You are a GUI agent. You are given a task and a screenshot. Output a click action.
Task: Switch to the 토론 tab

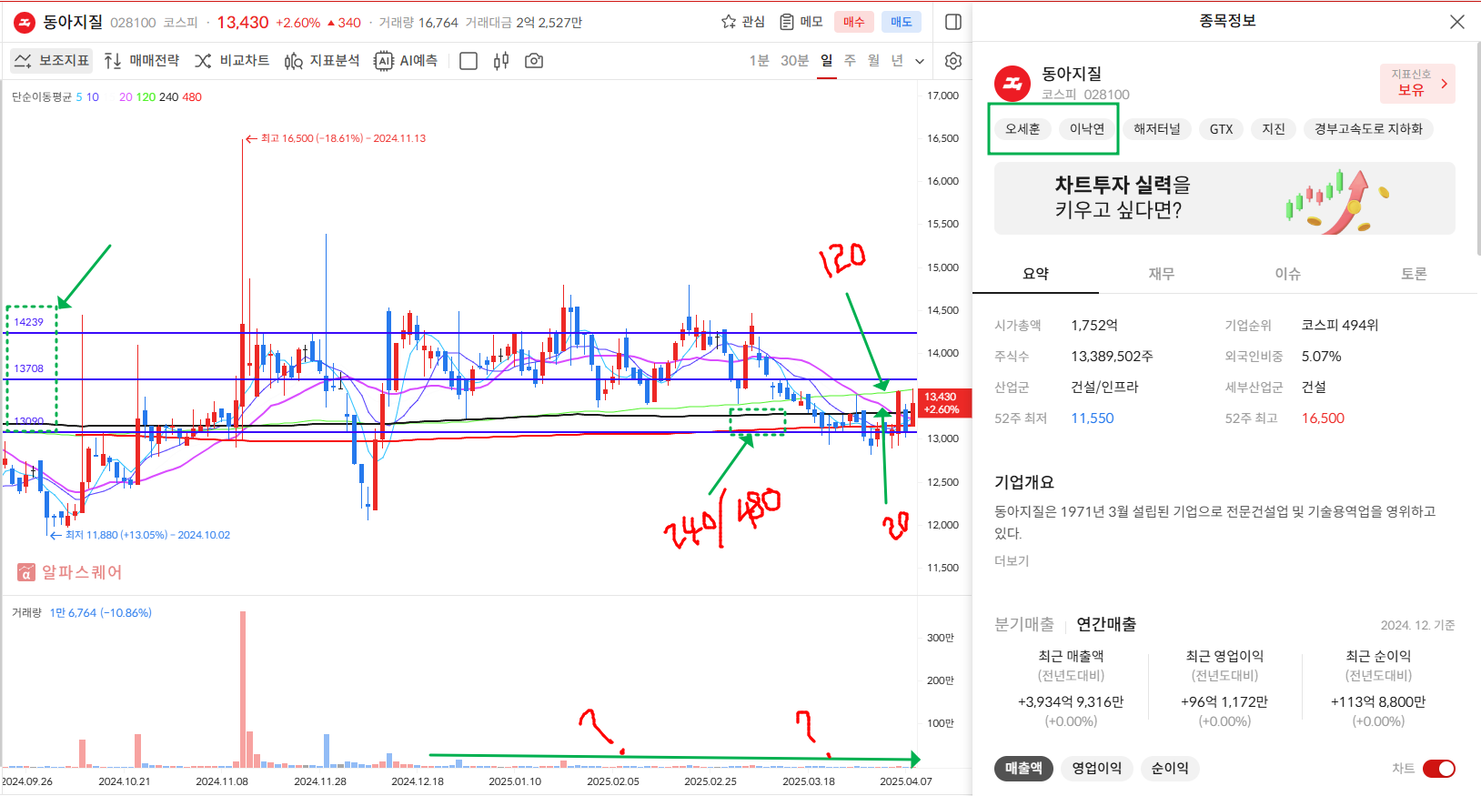tap(1414, 274)
